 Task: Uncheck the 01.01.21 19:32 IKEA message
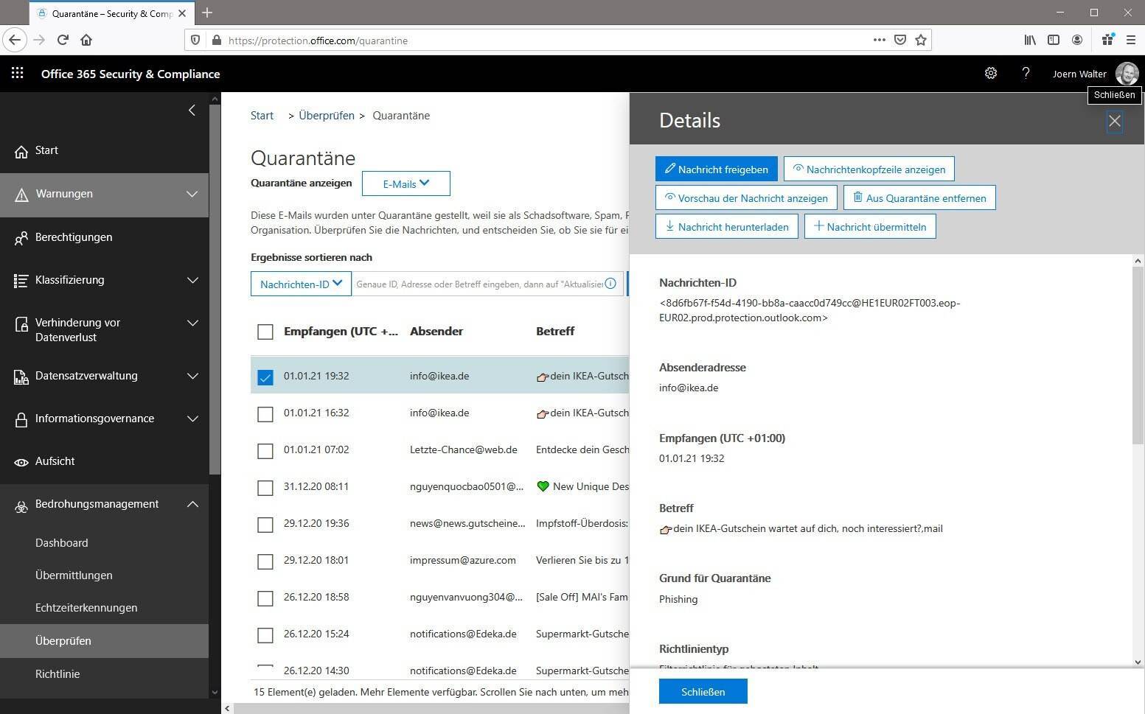(265, 377)
